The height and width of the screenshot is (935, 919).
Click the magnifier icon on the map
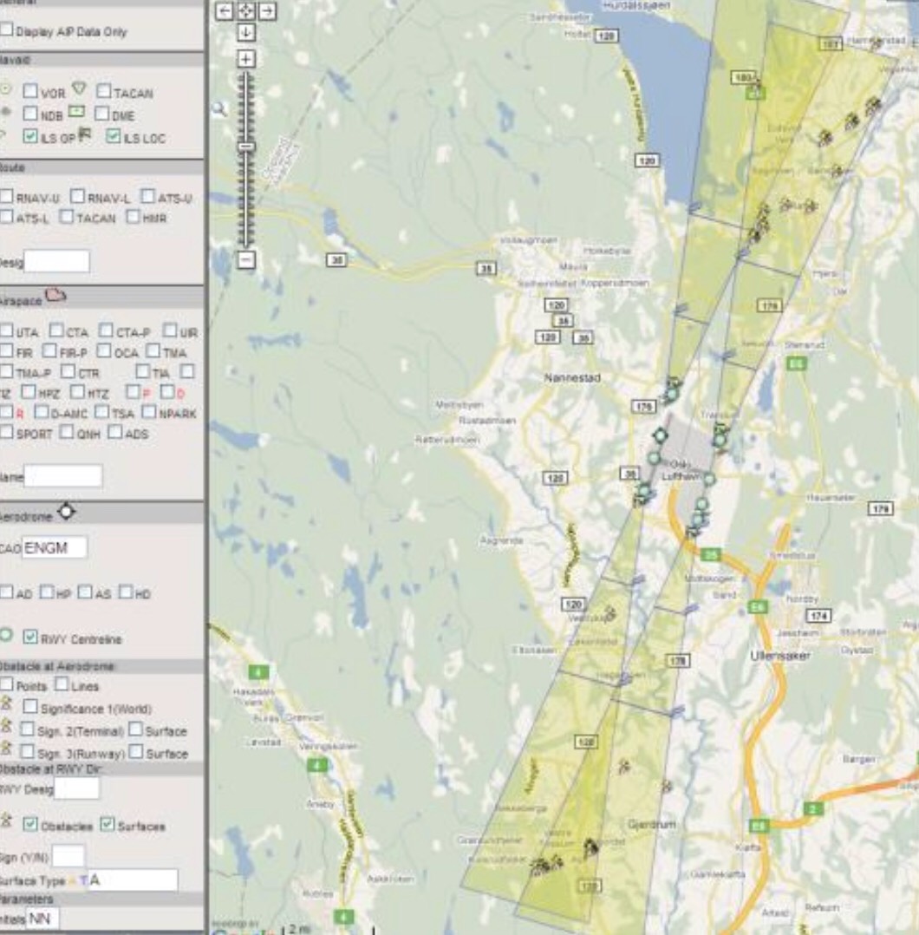click(219, 108)
